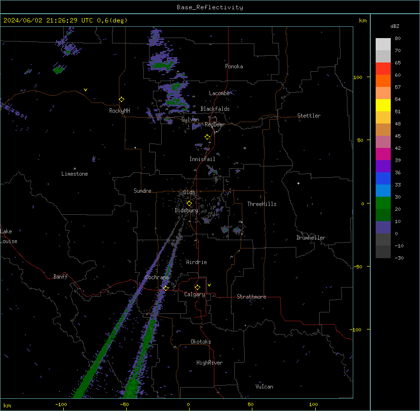The height and width of the screenshot is (411, 420).
Task: Click the Vulcan label
Action: coord(264,387)
